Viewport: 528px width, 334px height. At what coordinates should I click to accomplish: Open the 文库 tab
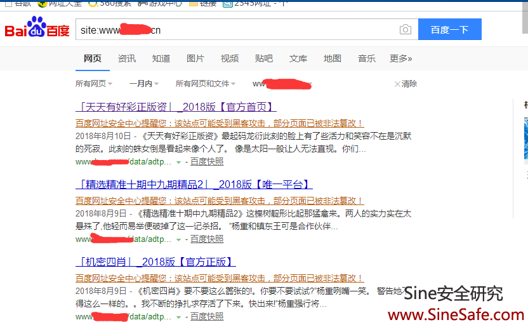[298, 58]
